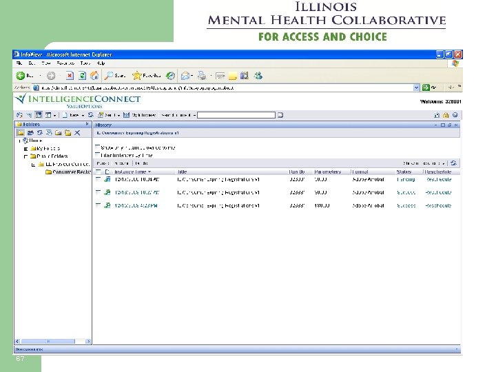
Task: Click the IE Messenger icon
Action: [258, 76]
